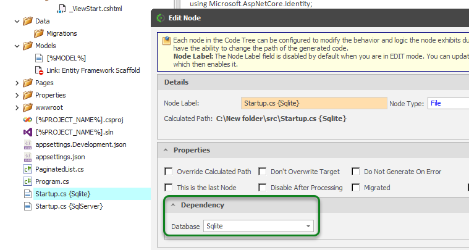The height and width of the screenshot is (250, 469).
Task: Click the [%PROJECT_NAME%].sln solution icon
Action: tap(27, 132)
